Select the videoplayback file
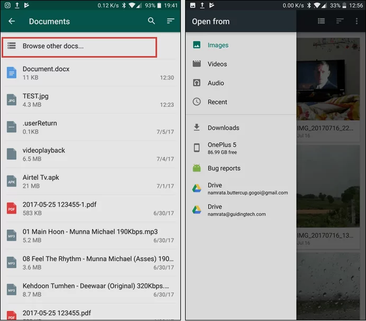 (90, 154)
